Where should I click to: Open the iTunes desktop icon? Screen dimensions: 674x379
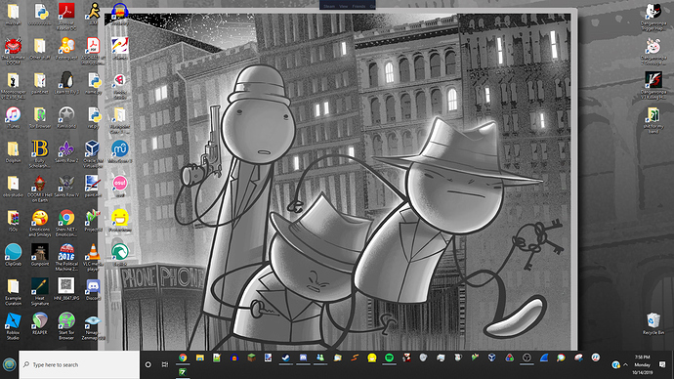pos(13,118)
